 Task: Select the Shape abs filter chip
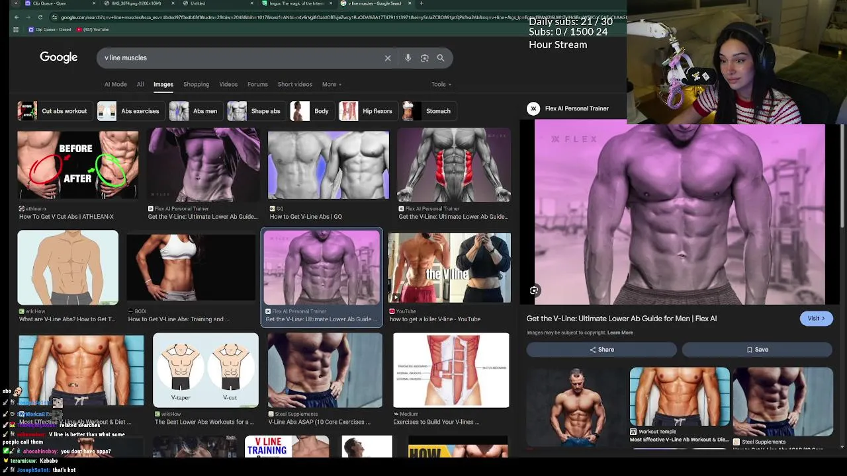(255, 111)
